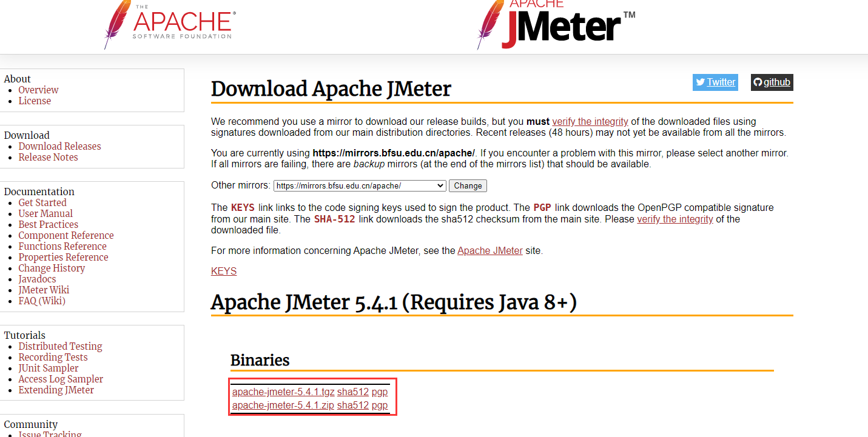The image size is (868, 437).
Task: Click the bold mirror URL in the paragraph
Action: coord(394,153)
